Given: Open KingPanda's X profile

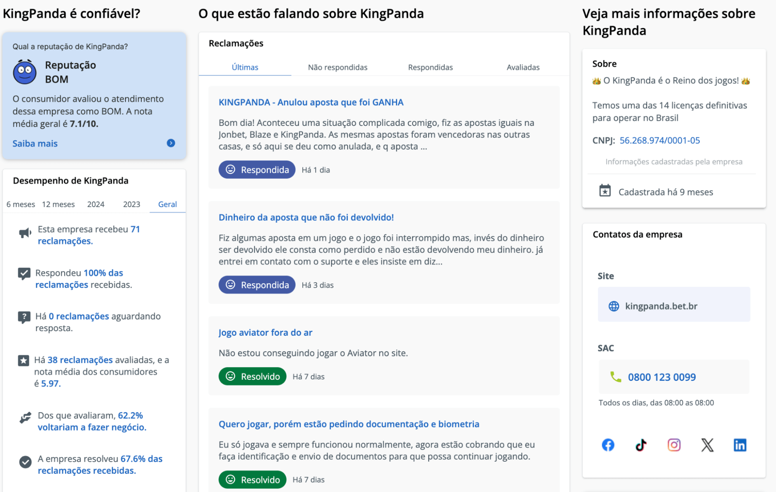Looking at the screenshot, I should (707, 445).
